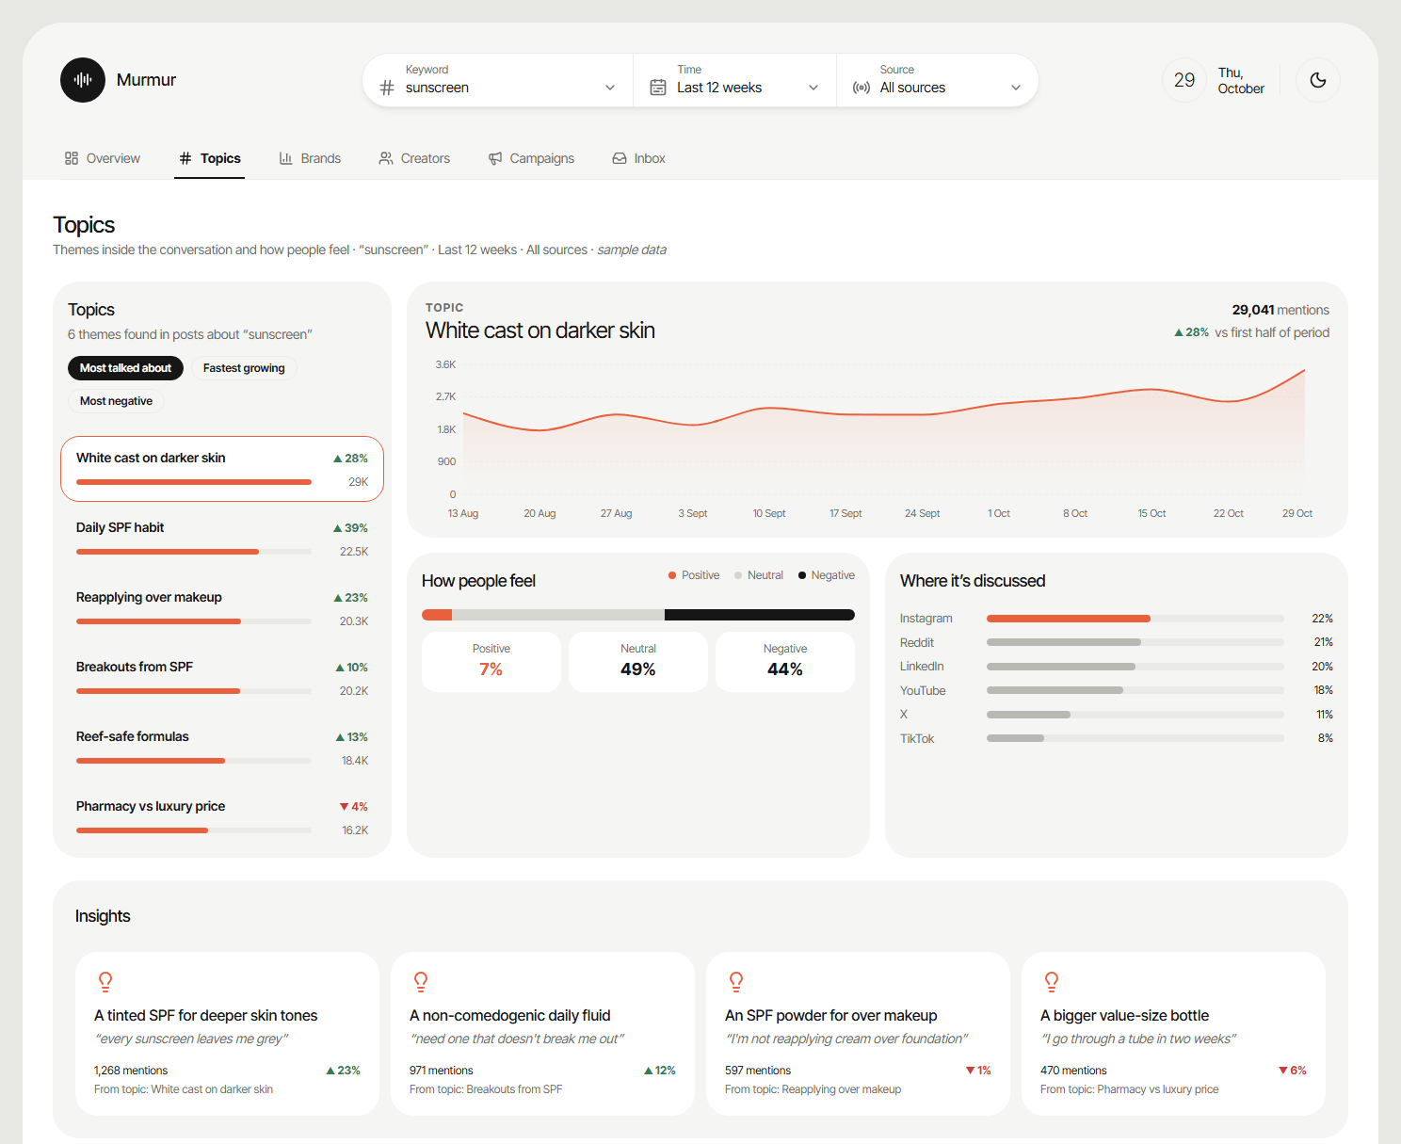Select the White cast on darker skin topic
The image size is (1401, 1144).
(222, 469)
